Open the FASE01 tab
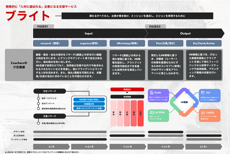Viewport: 230px width, 154px height. tap(44, 27)
